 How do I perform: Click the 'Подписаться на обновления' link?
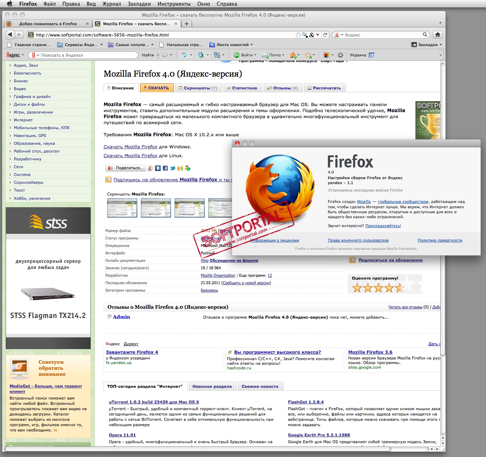click(391, 260)
